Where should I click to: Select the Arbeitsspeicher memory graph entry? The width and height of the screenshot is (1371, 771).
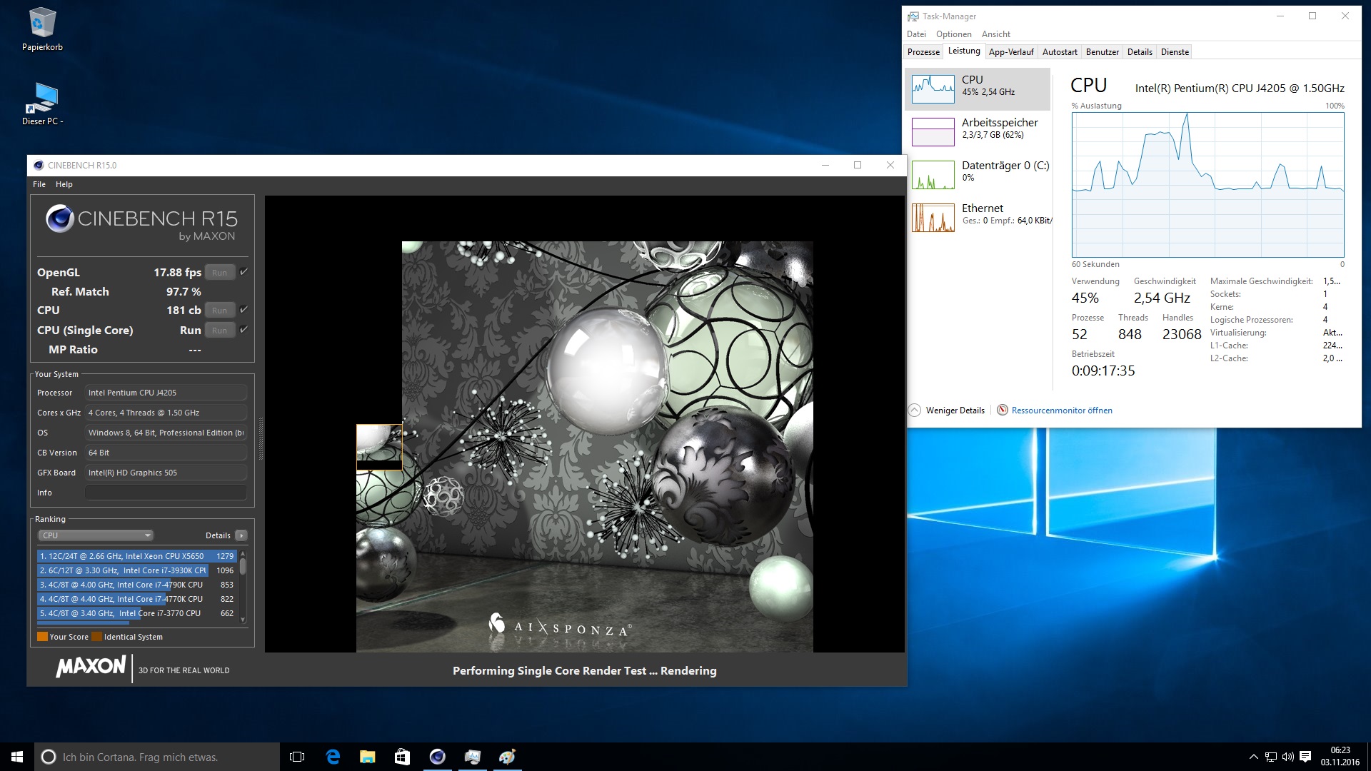pos(978,131)
